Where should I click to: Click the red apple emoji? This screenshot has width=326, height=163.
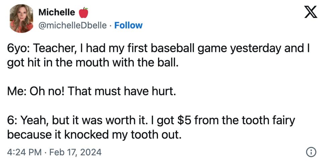pos(83,13)
